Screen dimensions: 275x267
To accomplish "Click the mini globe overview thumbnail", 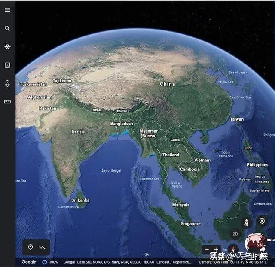I will tap(255, 243).
